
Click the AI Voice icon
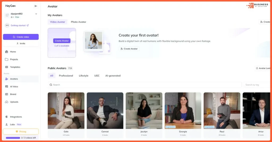click(7, 86)
